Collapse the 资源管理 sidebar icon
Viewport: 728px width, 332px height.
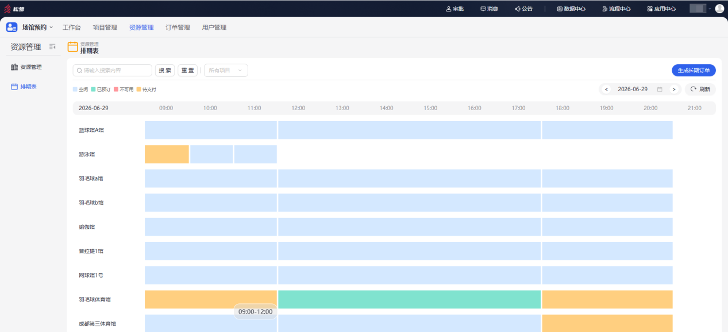(x=52, y=47)
